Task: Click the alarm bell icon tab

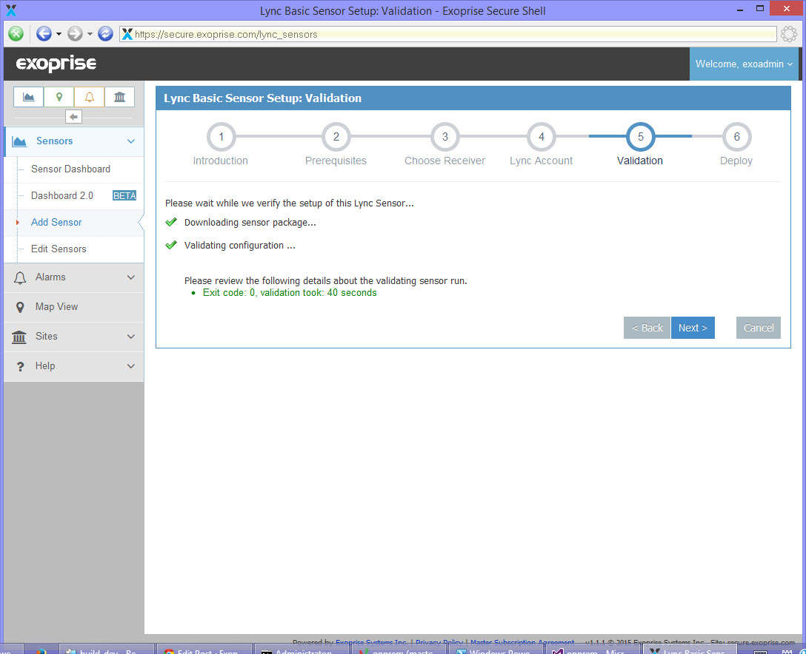Action: [90, 96]
